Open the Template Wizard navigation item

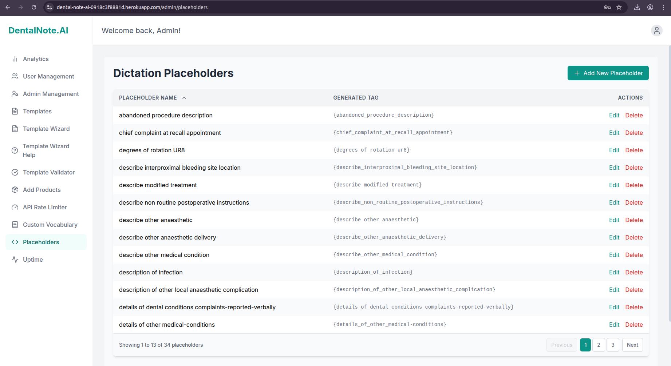click(46, 129)
